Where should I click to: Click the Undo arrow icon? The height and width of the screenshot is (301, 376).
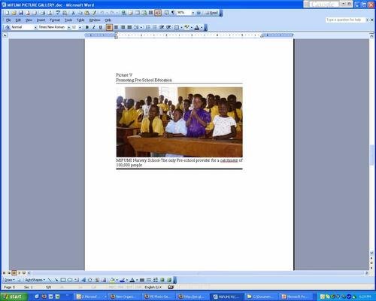[x=102, y=13]
